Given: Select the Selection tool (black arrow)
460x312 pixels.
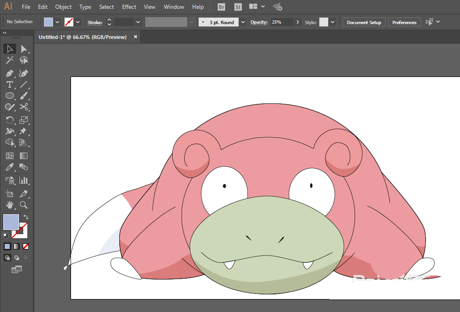Looking at the screenshot, I should 10,49.
